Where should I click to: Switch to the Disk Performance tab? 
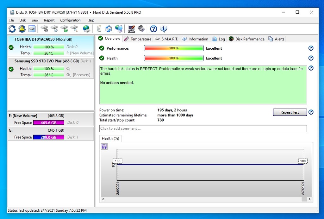tap(247, 39)
